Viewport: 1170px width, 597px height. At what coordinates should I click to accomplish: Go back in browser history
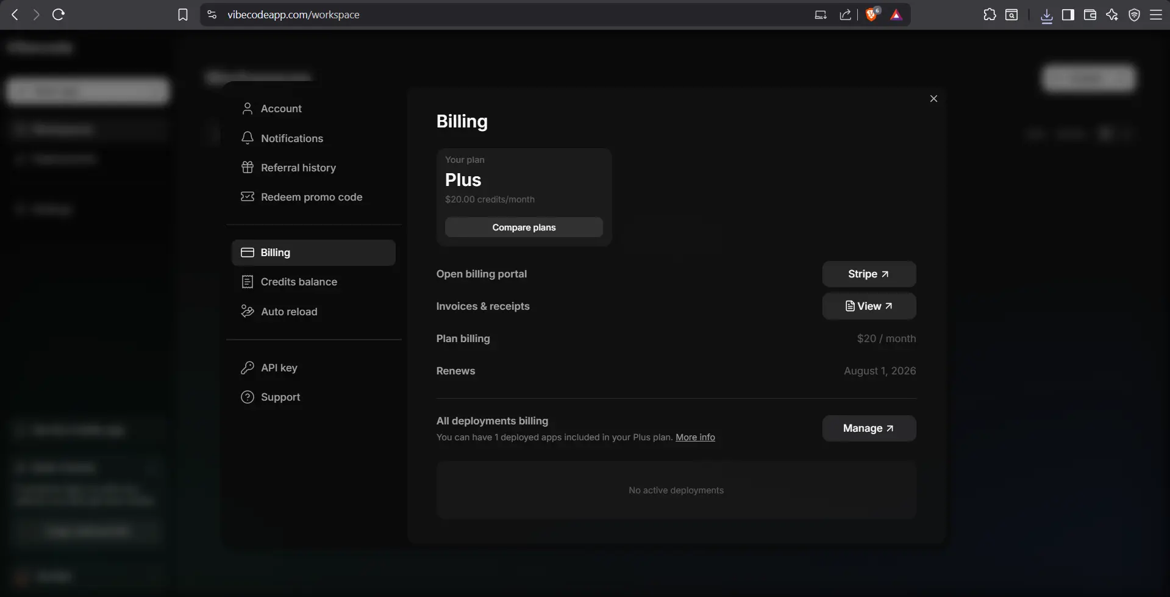(15, 15)
